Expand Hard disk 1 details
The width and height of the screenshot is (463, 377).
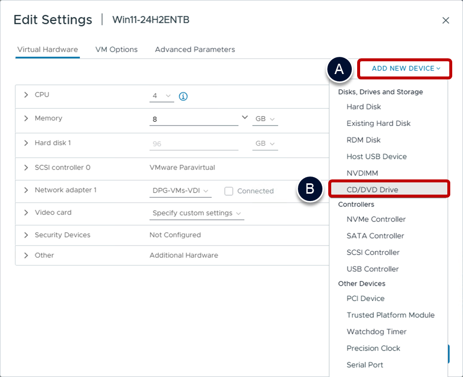(x=26, y=143)
